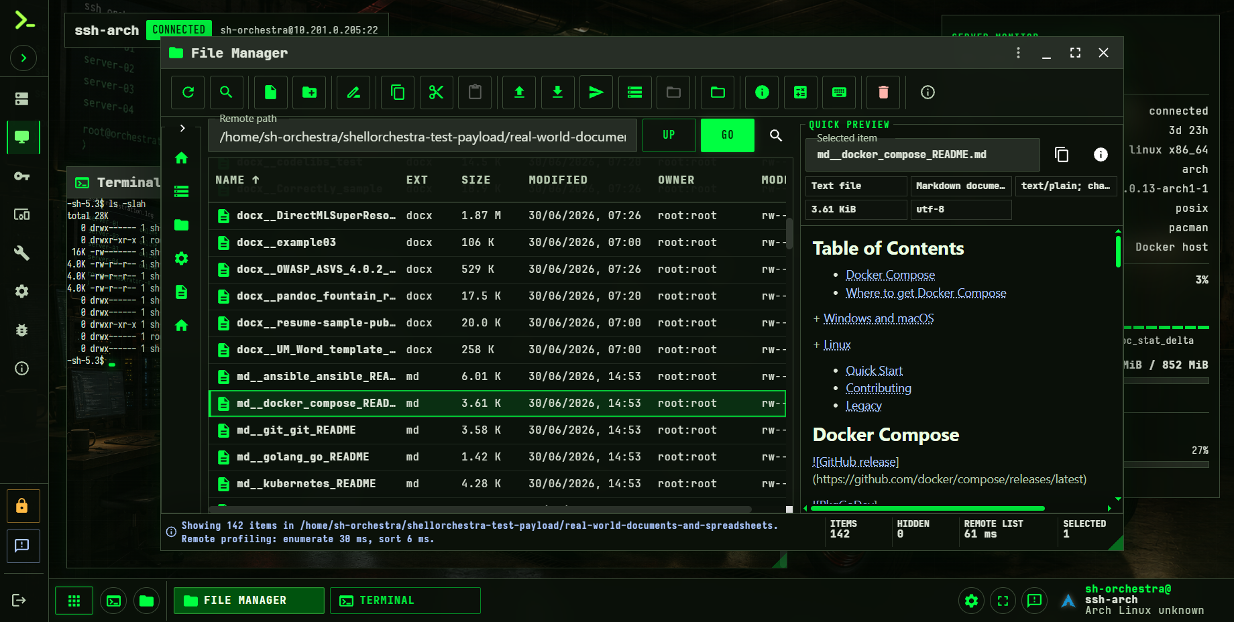Expand the left navigation rail arrow
1234x622 pixels.
[23, 58]
